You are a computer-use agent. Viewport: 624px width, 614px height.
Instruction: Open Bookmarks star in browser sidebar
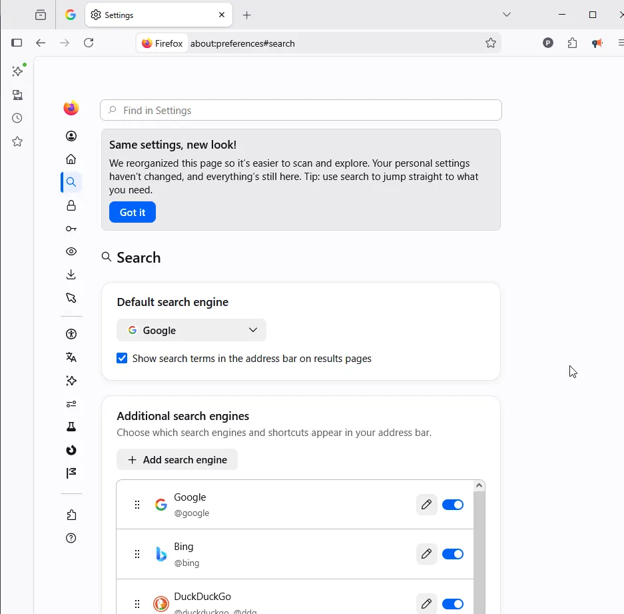[x=17, y=141]
